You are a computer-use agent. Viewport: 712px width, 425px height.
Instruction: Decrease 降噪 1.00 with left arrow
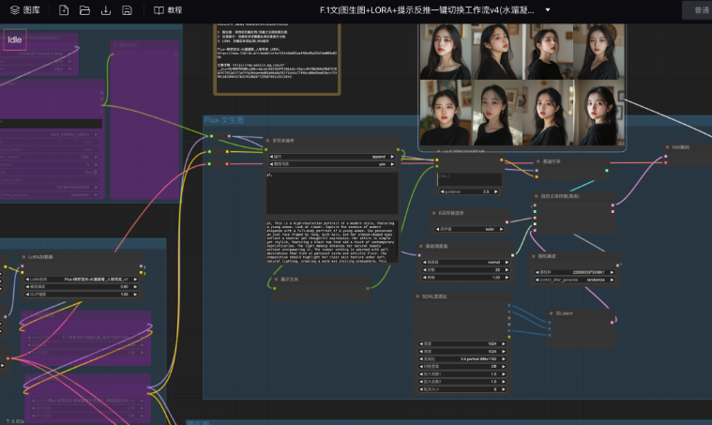[x=425, y=278]
